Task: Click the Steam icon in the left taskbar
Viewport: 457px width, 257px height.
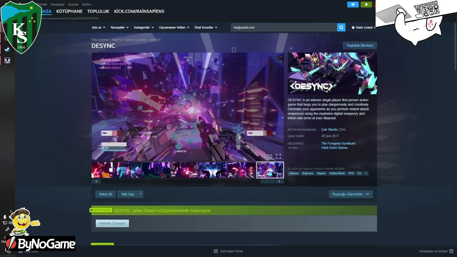Action: (7, 49)
